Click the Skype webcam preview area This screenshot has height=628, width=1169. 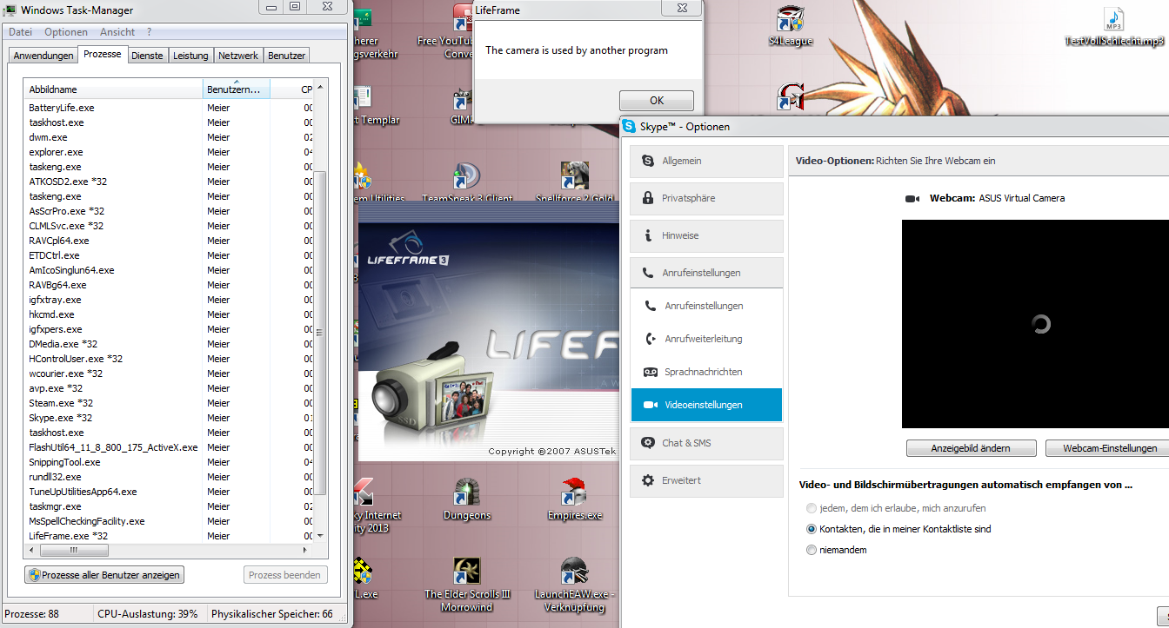[1035, 324]
